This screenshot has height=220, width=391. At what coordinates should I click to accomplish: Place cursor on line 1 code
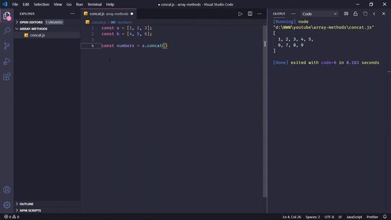tap(126, 28)
